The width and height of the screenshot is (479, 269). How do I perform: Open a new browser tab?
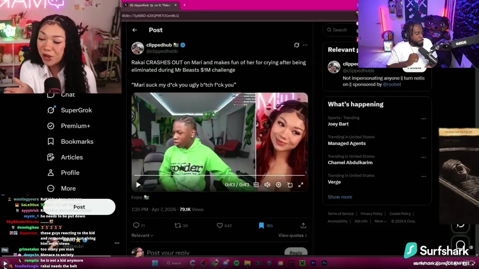(x=184, y=5)
